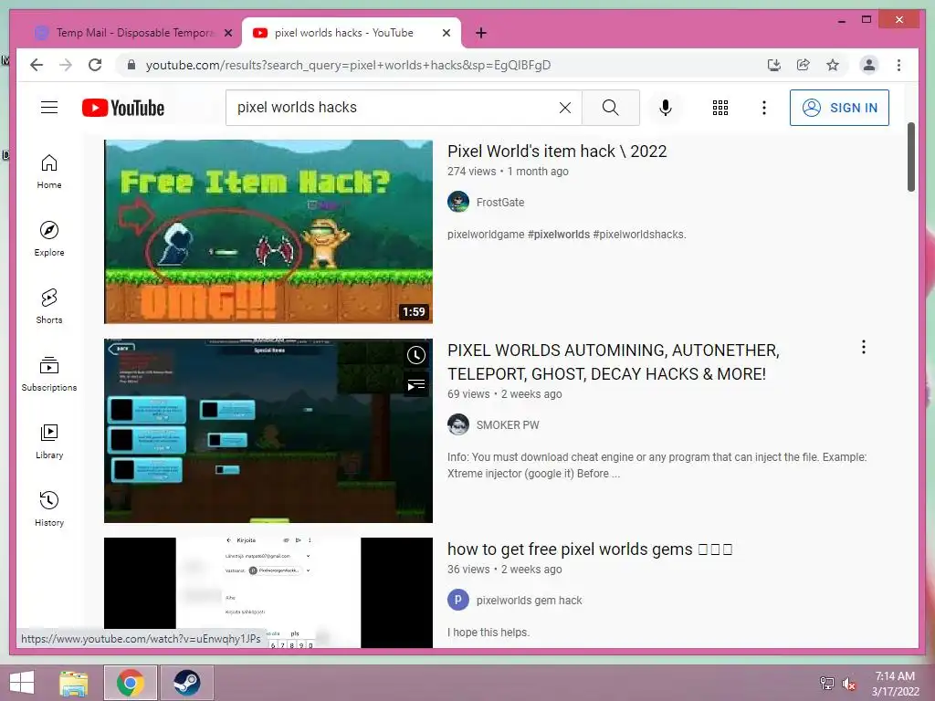Click SMOKER PW channel avatar
935x701 pixels.
click(458, 425)
